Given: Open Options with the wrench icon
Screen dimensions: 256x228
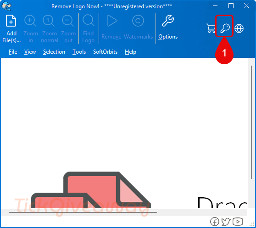Looking at the screenshot, I should [168, 21].
